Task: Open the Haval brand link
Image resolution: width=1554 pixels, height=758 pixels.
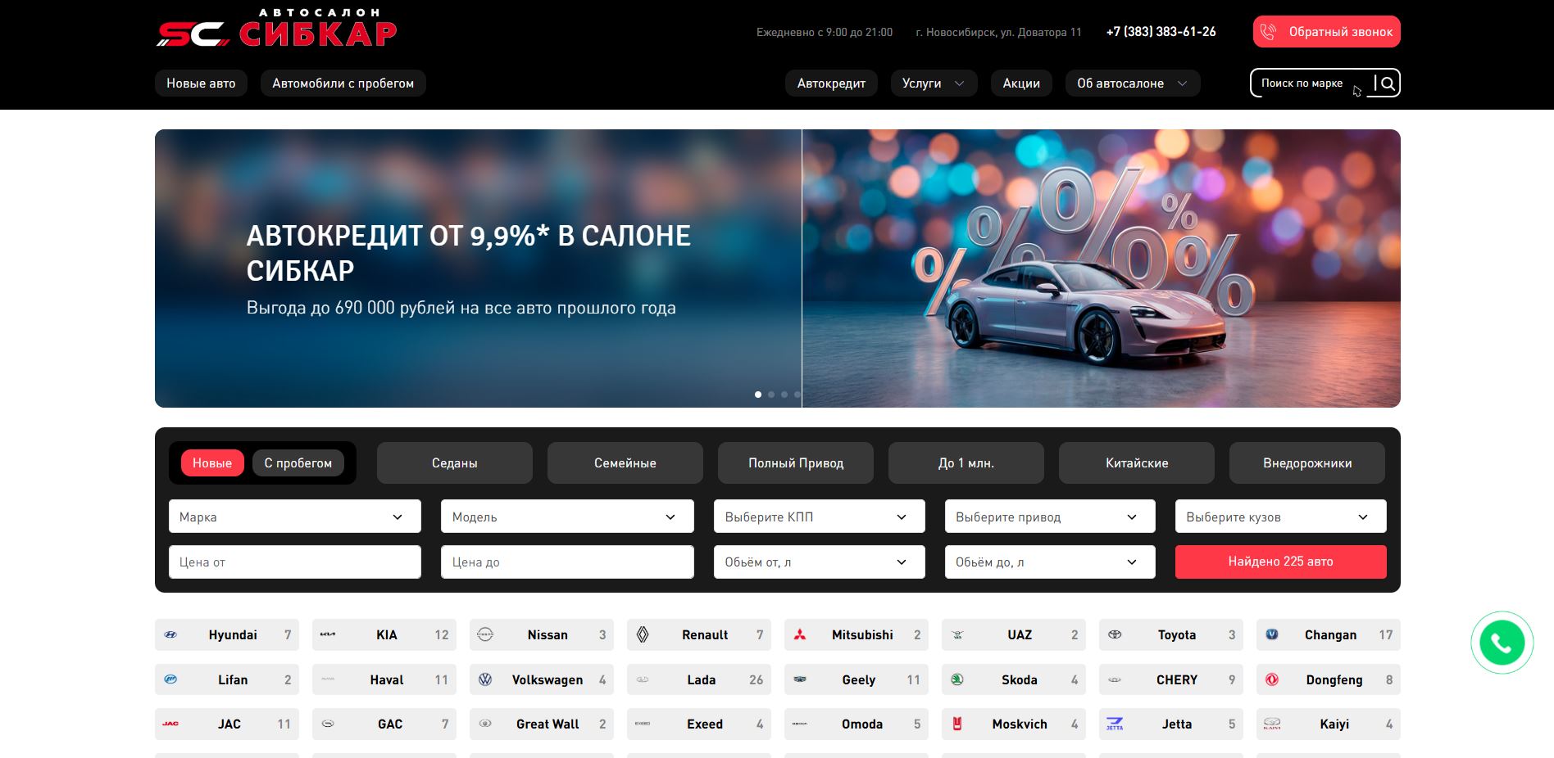Action: (384, 679)
